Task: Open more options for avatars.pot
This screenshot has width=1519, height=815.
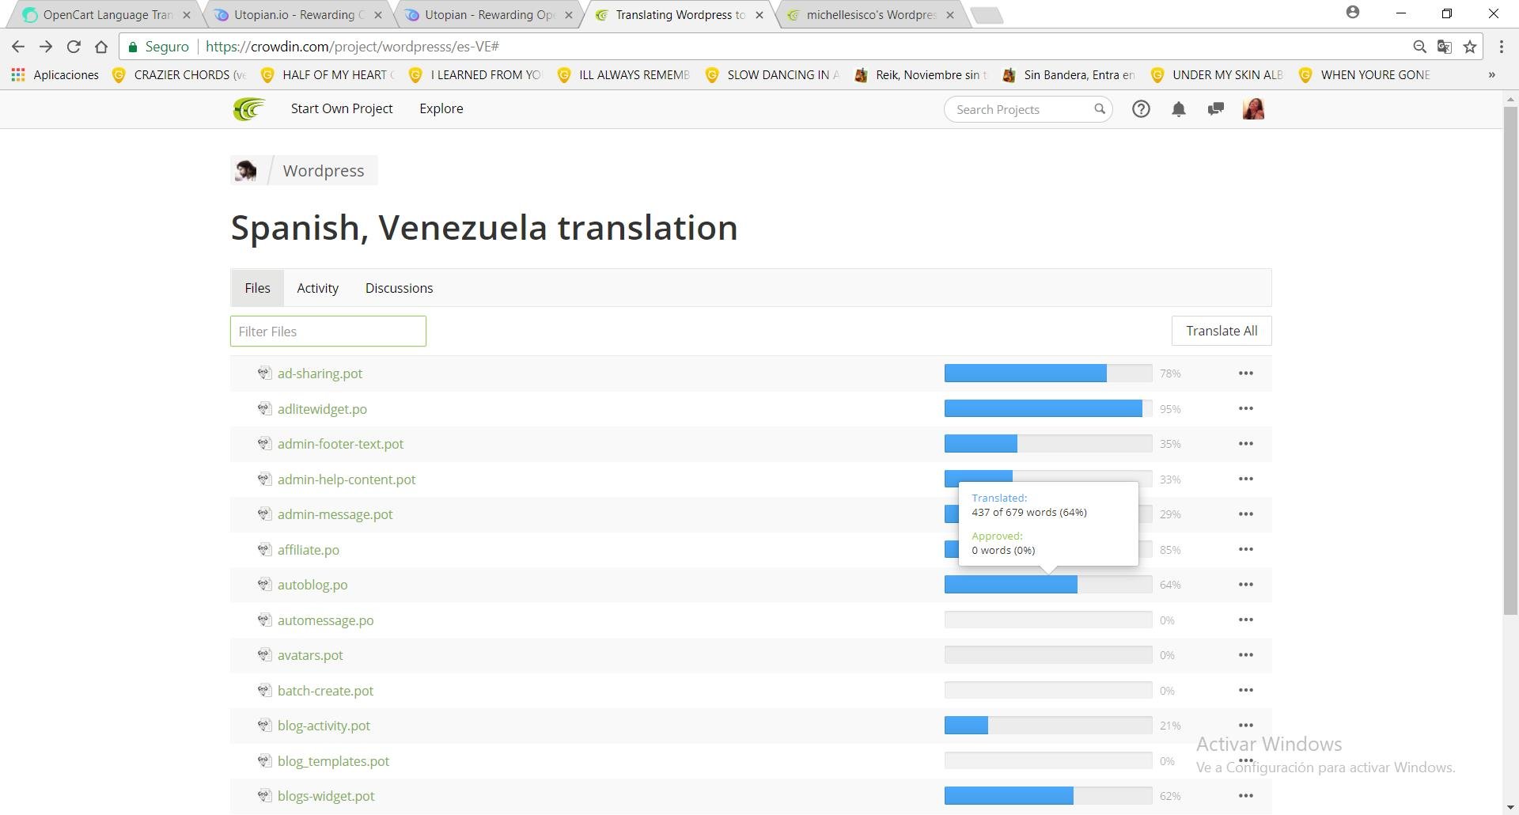Action: (1245, 654)
